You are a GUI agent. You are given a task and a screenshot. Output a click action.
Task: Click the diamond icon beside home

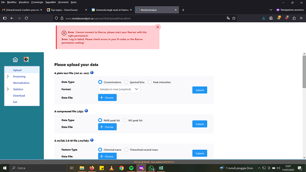26,59
